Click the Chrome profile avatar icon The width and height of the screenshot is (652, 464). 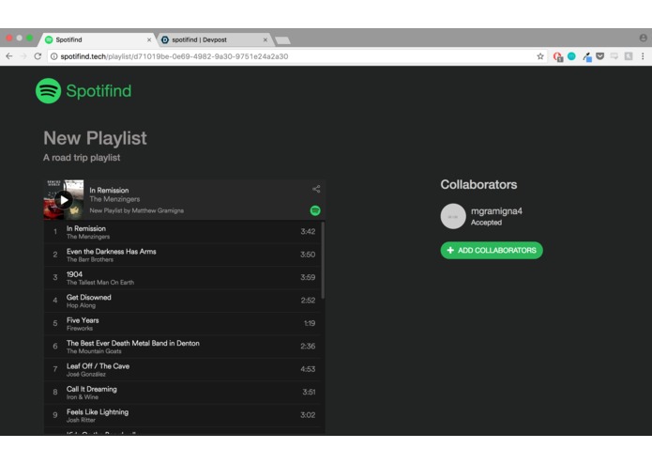[643, 38]
